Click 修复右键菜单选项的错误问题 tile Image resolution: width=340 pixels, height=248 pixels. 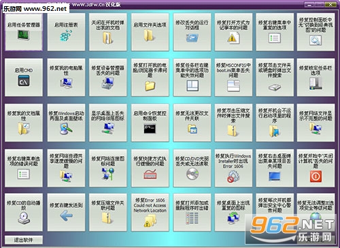(x=24, y=168)
